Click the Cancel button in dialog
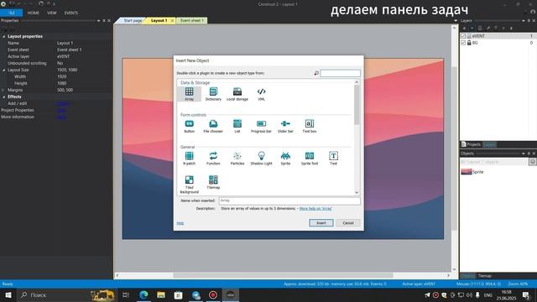537x302 pixels. (x=348, y=223)
